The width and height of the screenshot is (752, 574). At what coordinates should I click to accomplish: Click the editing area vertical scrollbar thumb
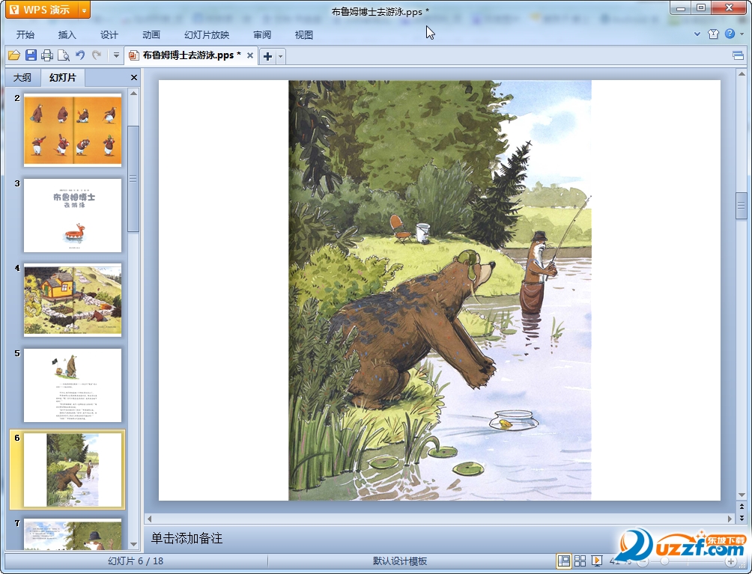tap(742, 206)
